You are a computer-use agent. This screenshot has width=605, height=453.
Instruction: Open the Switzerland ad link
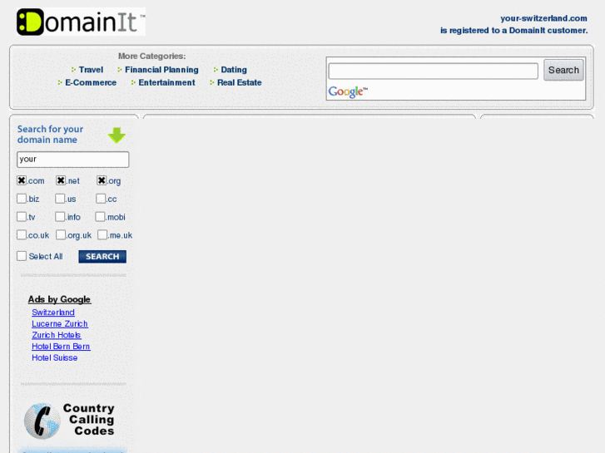coord(53,313)
